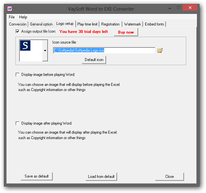The height and width of the screenshot is (193, 206).
Task: Click the Icon source file path field
Action: (x=104, y=50)
